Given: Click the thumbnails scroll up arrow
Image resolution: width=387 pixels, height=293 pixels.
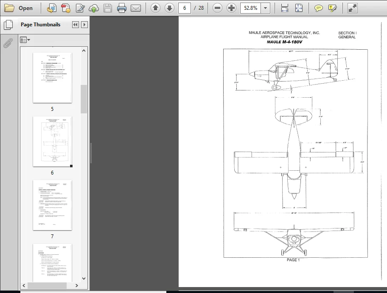Looking at the screenshot, I should pos(84,51).
